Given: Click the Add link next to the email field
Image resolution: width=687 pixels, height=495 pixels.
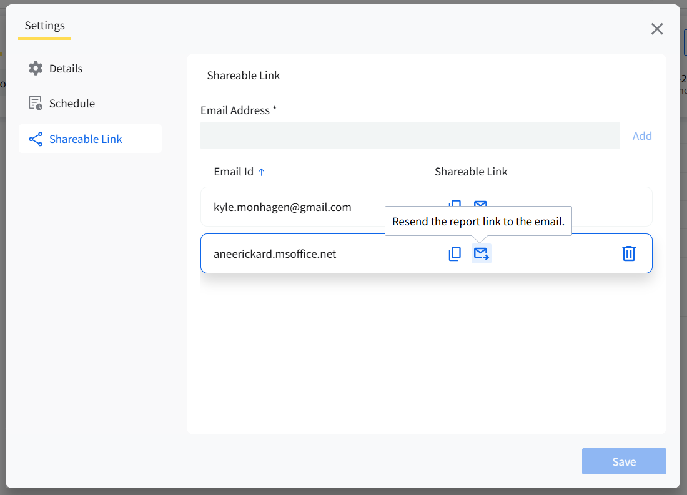Looking at the screenshot, I should pyautogui.click(x=642, y=136).
